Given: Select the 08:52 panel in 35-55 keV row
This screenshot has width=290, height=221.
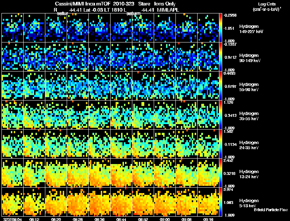Looking at the screenshot, I should [143, 115].
